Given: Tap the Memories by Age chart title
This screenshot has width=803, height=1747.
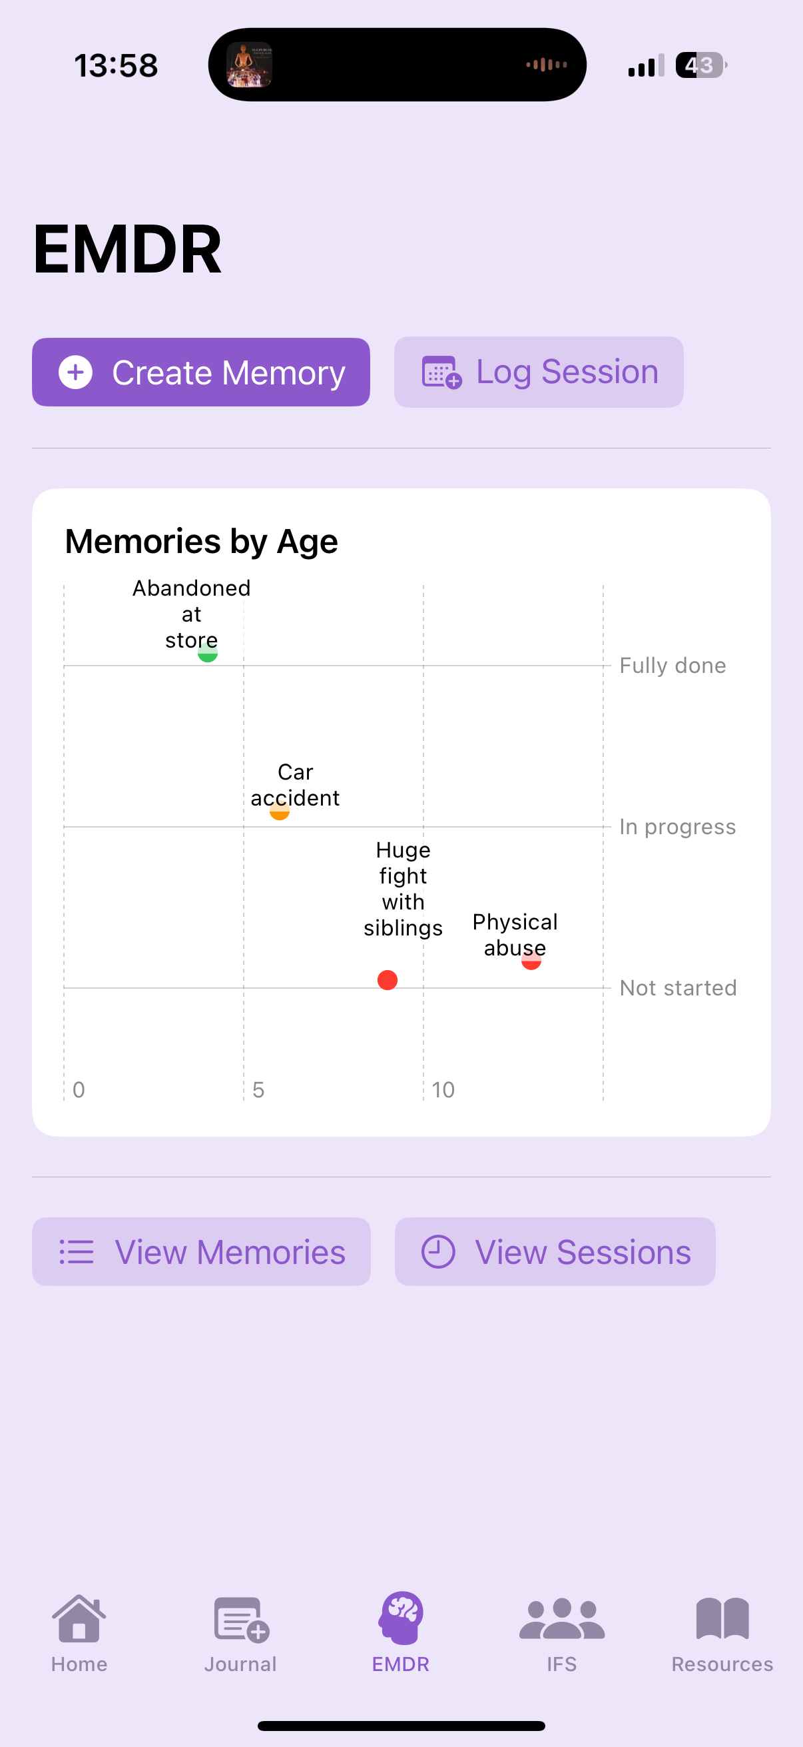Looking at the screenshot, I should pos(201,542).
